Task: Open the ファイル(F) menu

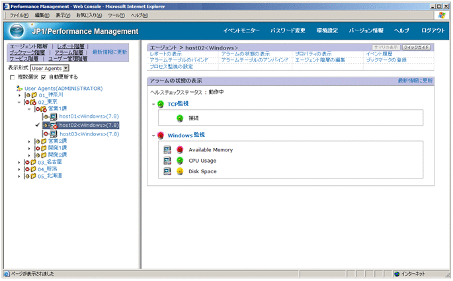Action: (x=19, y=15)
